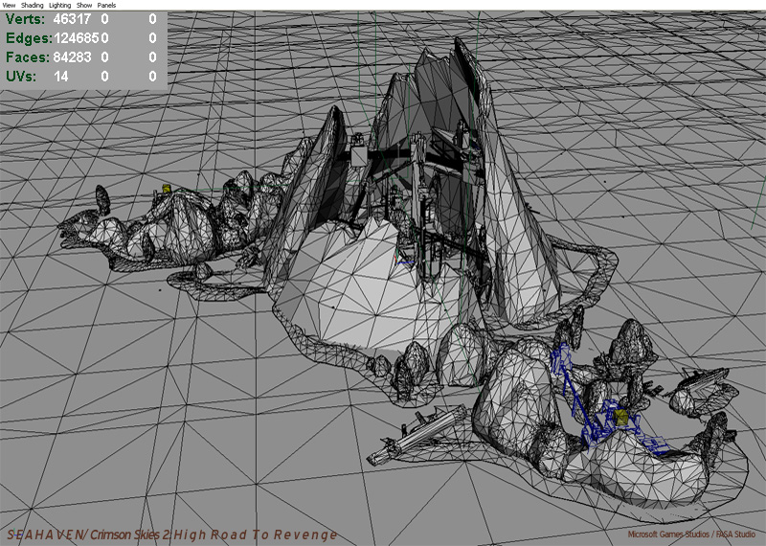The image size is (766, 546).
Task: Click the Edges count value 124685
Action: pos(76,38)
